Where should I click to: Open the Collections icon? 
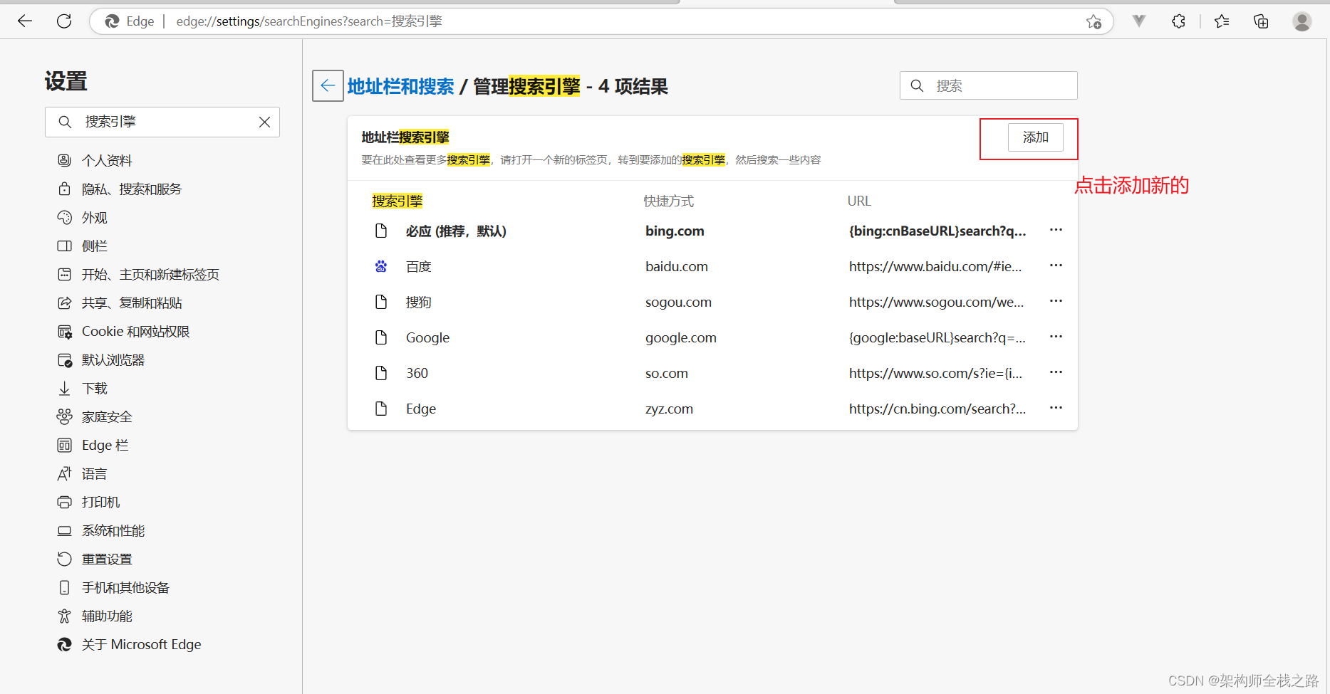tap(1261, 21)
